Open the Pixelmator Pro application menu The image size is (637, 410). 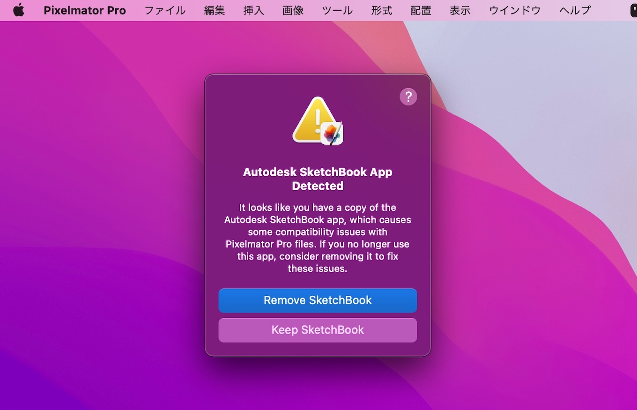point(85,10)
